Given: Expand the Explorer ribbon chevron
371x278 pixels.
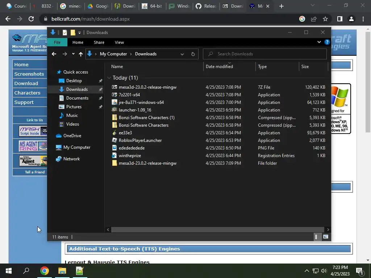Looking at the screenshot, I should 319,42.
